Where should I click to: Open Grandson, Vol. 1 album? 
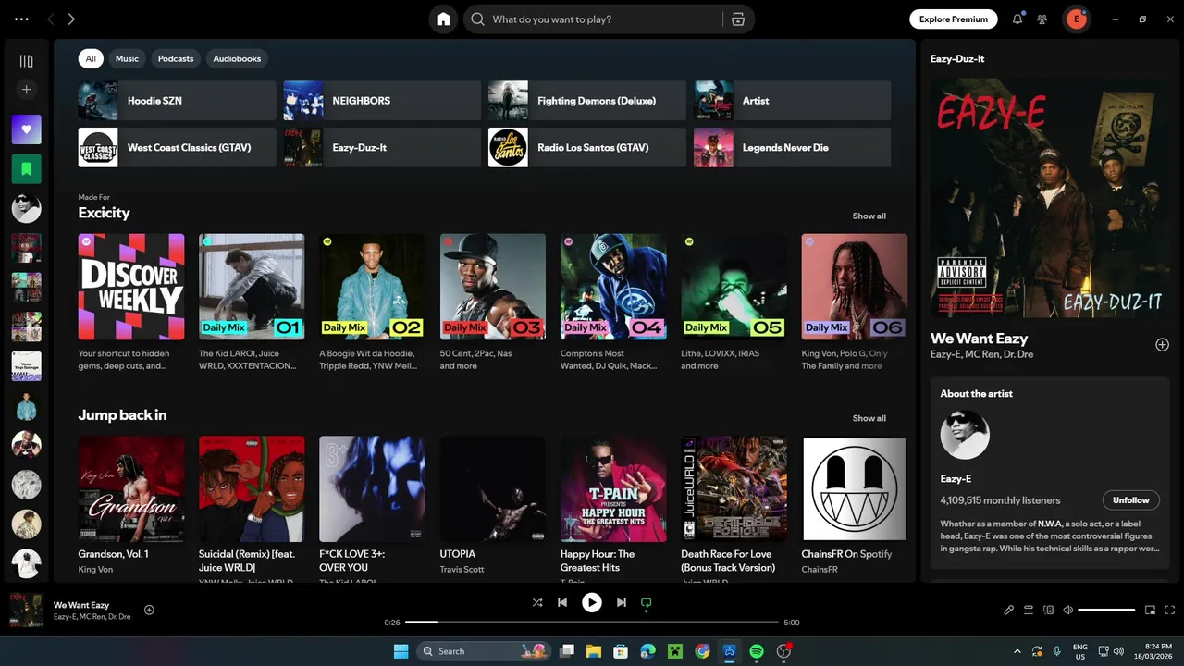(131, 488)
